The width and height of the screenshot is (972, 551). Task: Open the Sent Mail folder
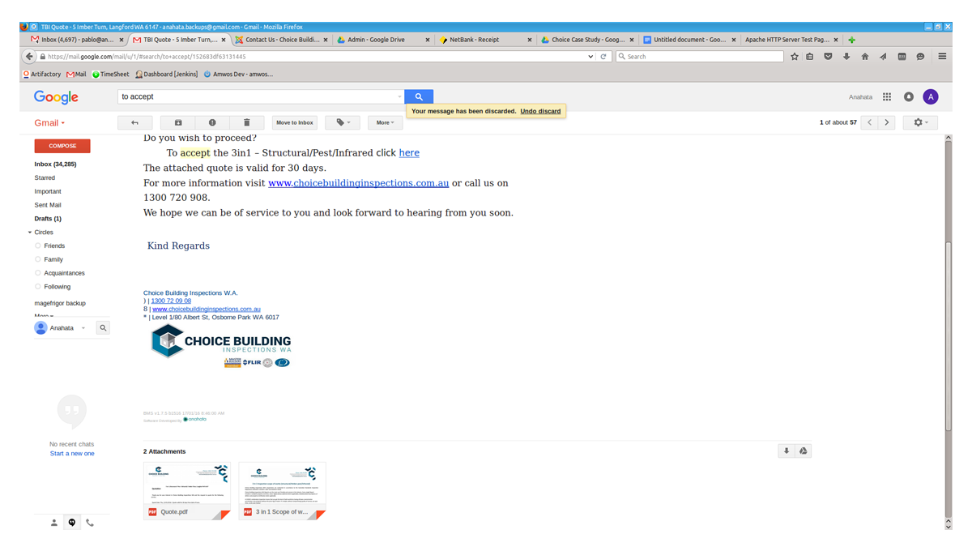[48, 205]
